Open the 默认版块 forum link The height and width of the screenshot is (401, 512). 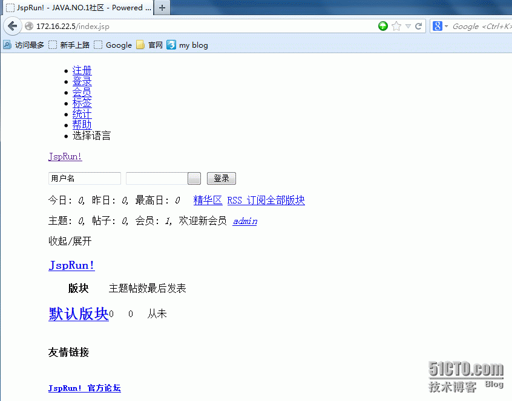click(x=78, y=314)
